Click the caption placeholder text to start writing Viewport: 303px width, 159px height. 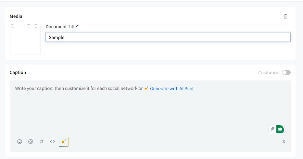coord(79,88)
